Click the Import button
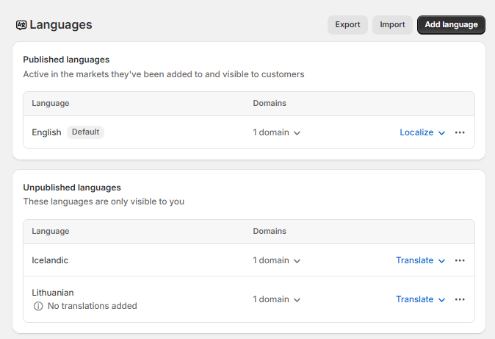The height and width of the screenshot is (339, 495). coord(392,25)
